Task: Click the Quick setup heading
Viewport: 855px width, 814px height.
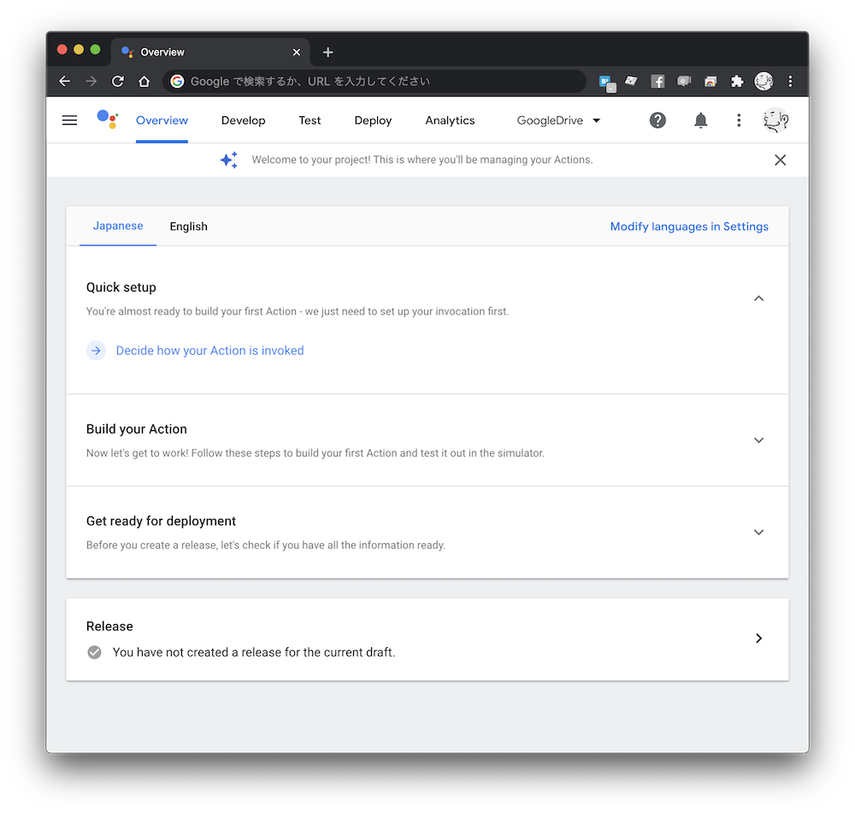Action: [x=121, y=287]
